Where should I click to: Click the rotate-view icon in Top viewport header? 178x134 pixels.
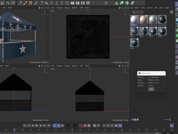point(125,8)
